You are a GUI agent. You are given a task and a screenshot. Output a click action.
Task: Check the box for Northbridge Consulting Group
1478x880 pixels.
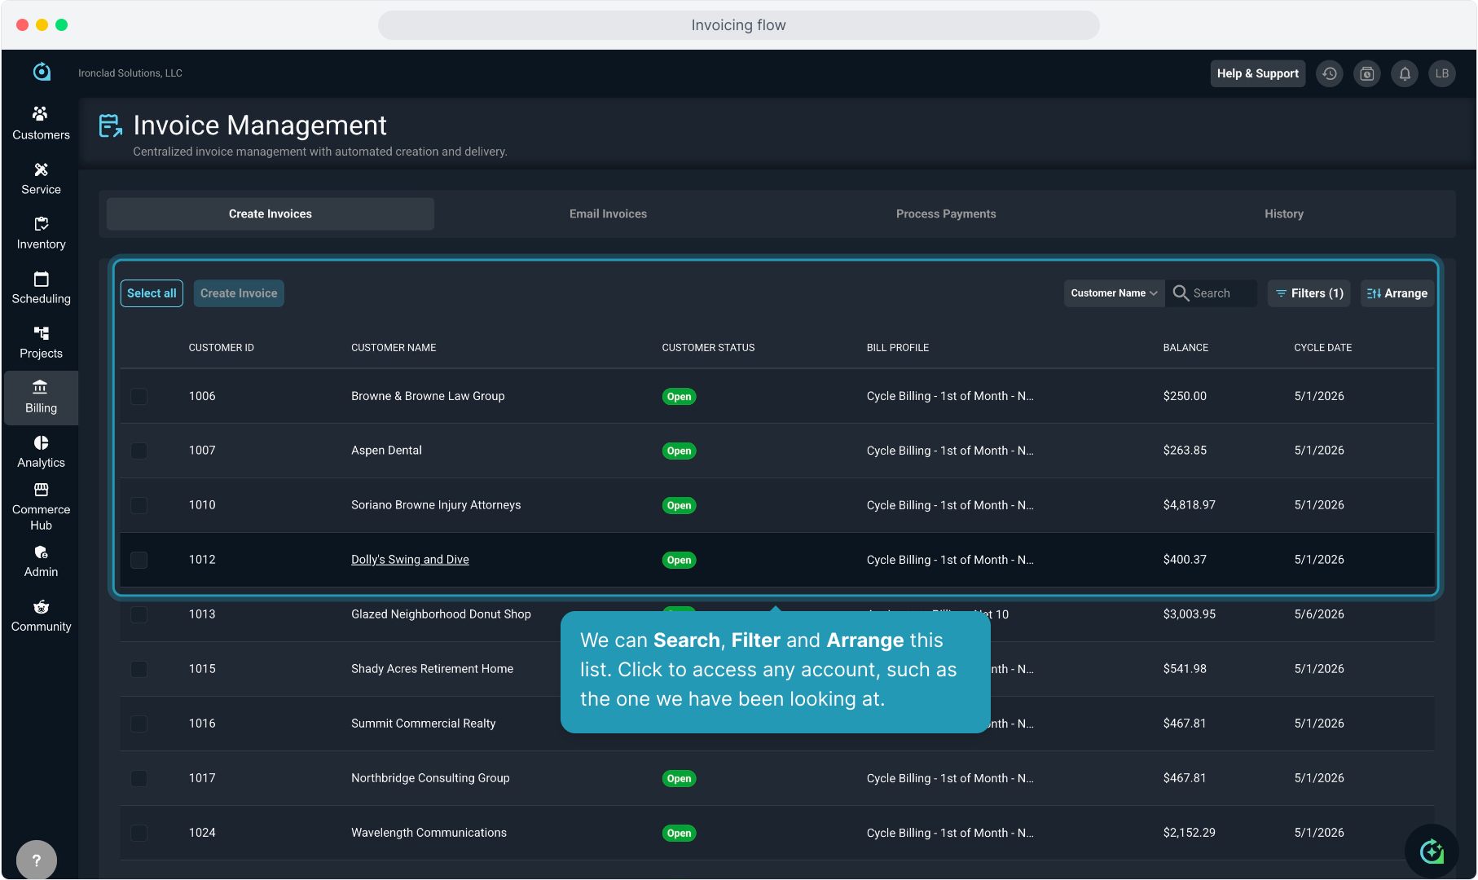pos(139,778)
